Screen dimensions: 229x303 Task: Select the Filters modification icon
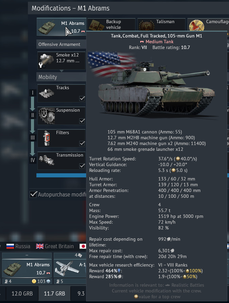pyautogui.click(x=47, y=138)
